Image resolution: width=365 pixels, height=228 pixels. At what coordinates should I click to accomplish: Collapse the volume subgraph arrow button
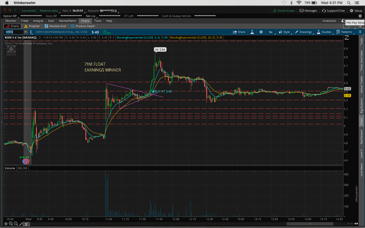coord(26,224)
